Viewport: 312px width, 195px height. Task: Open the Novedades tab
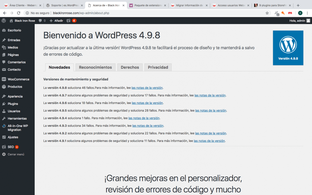(59, 67)
